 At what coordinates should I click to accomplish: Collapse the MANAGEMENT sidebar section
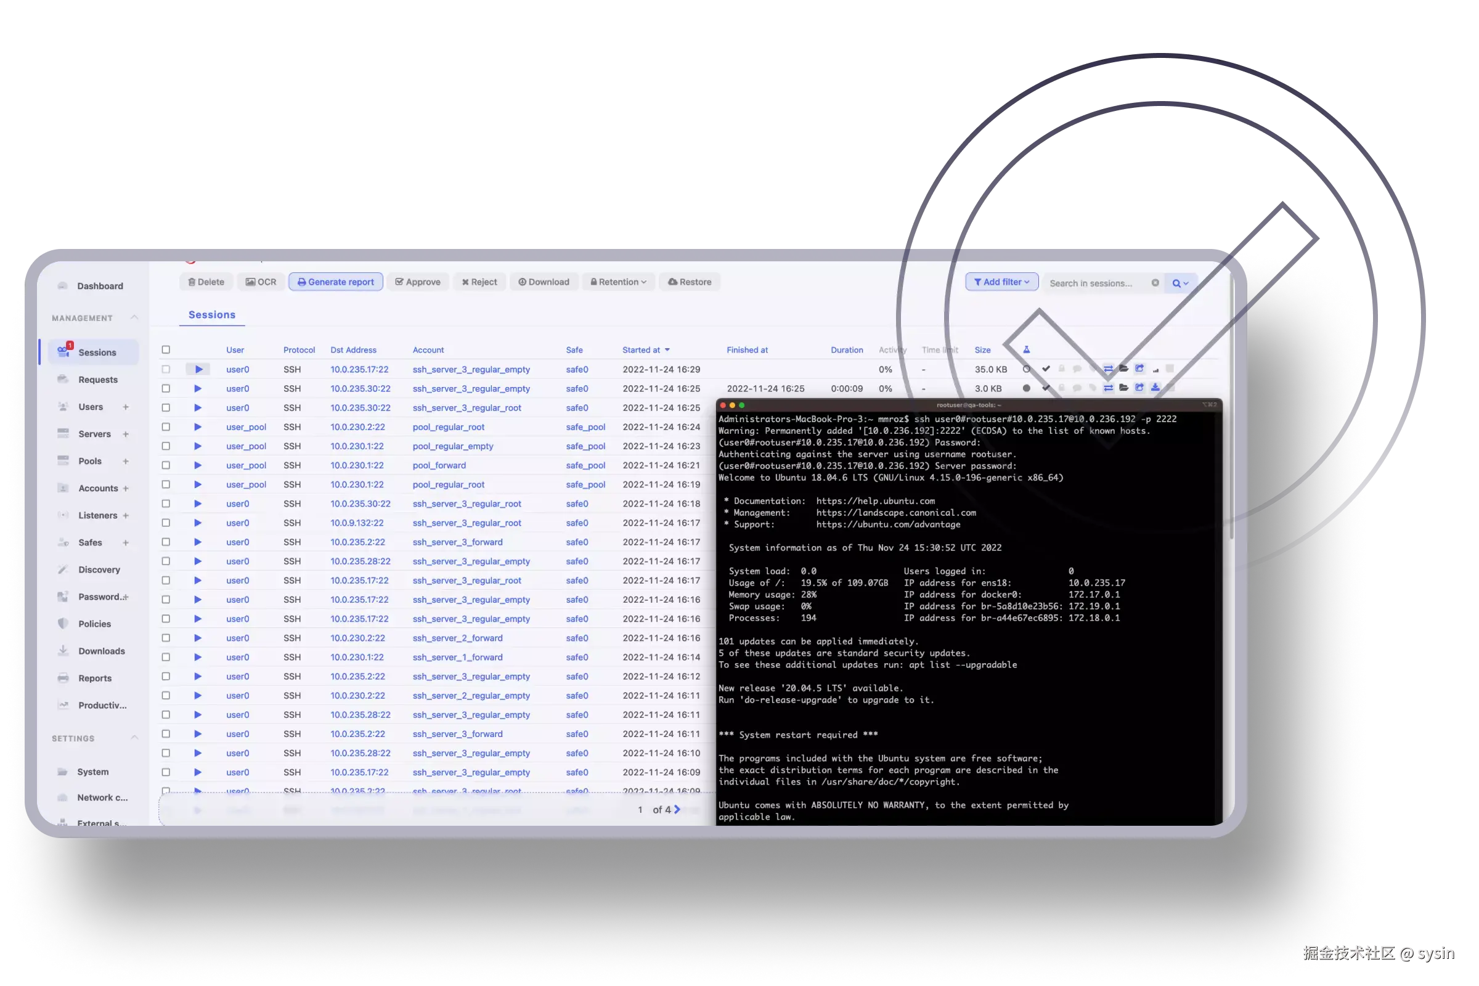(x=134, y=317)
